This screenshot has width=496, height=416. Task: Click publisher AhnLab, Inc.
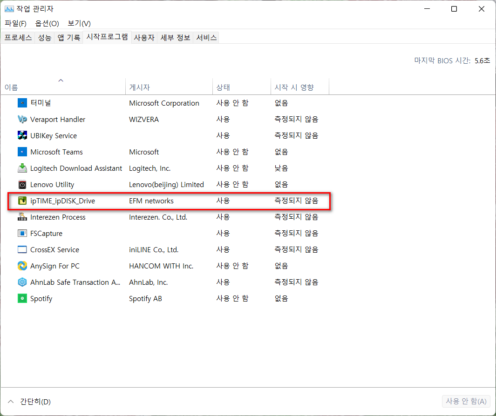pyautogui.click(x=149, y=282)
